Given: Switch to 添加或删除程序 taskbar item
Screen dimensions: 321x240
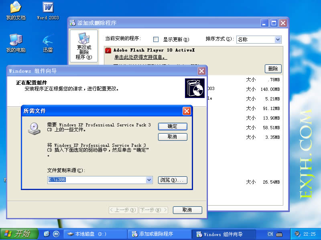Looking at the screenshot, I should click(x=159, y=234).
